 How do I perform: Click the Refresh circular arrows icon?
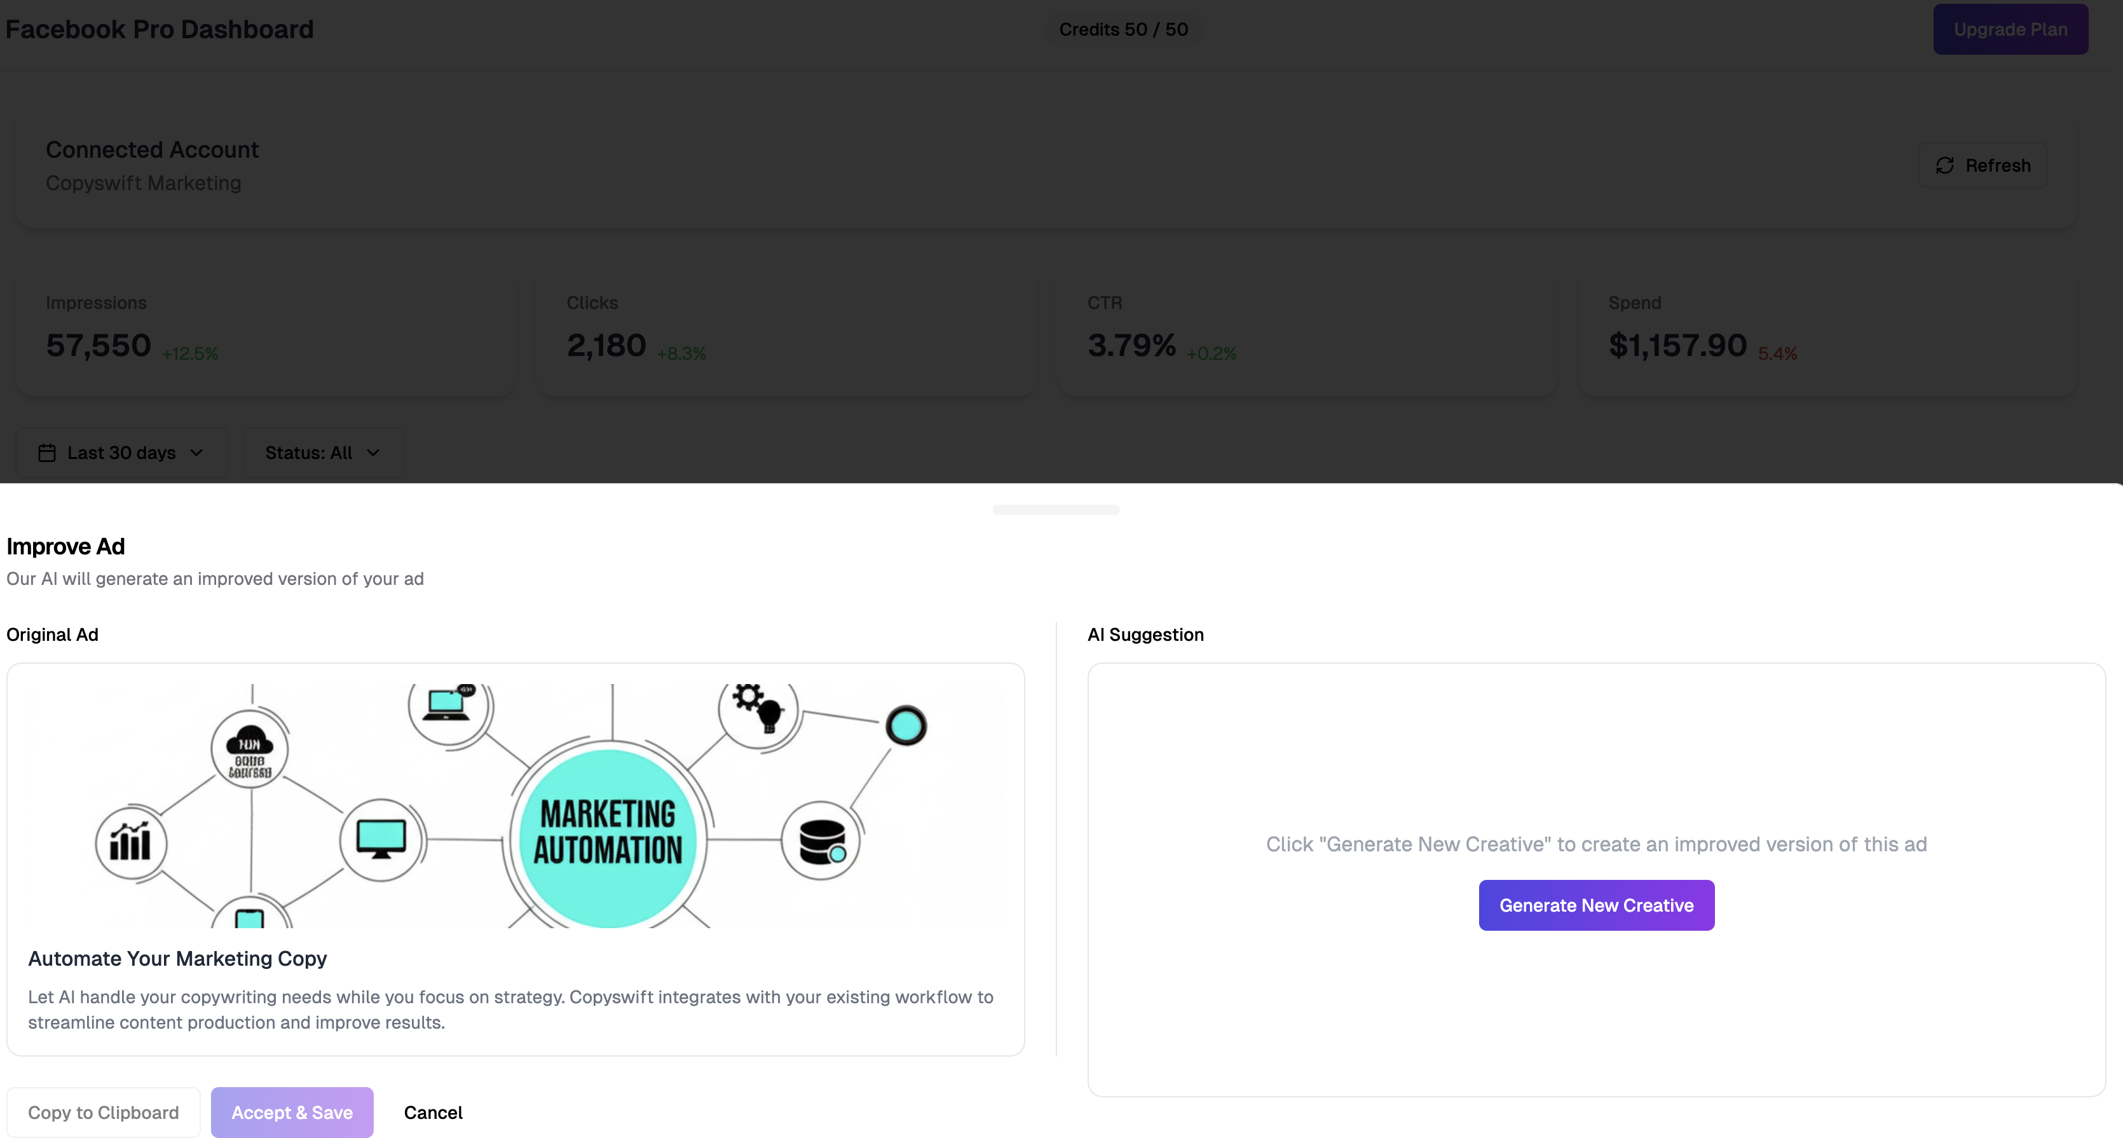click(x=1944, y=166)
